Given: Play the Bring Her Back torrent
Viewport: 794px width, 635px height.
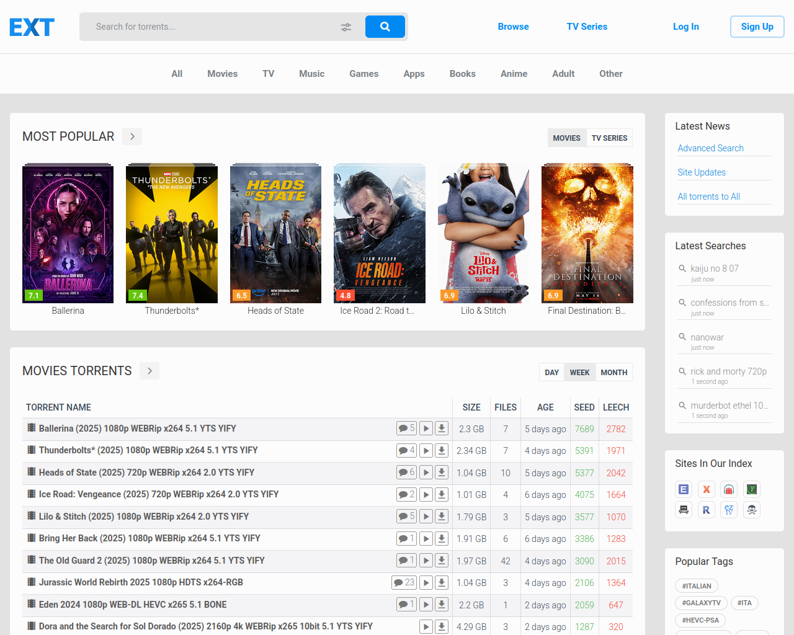Looking at the screenshot, I should (426, 539).
